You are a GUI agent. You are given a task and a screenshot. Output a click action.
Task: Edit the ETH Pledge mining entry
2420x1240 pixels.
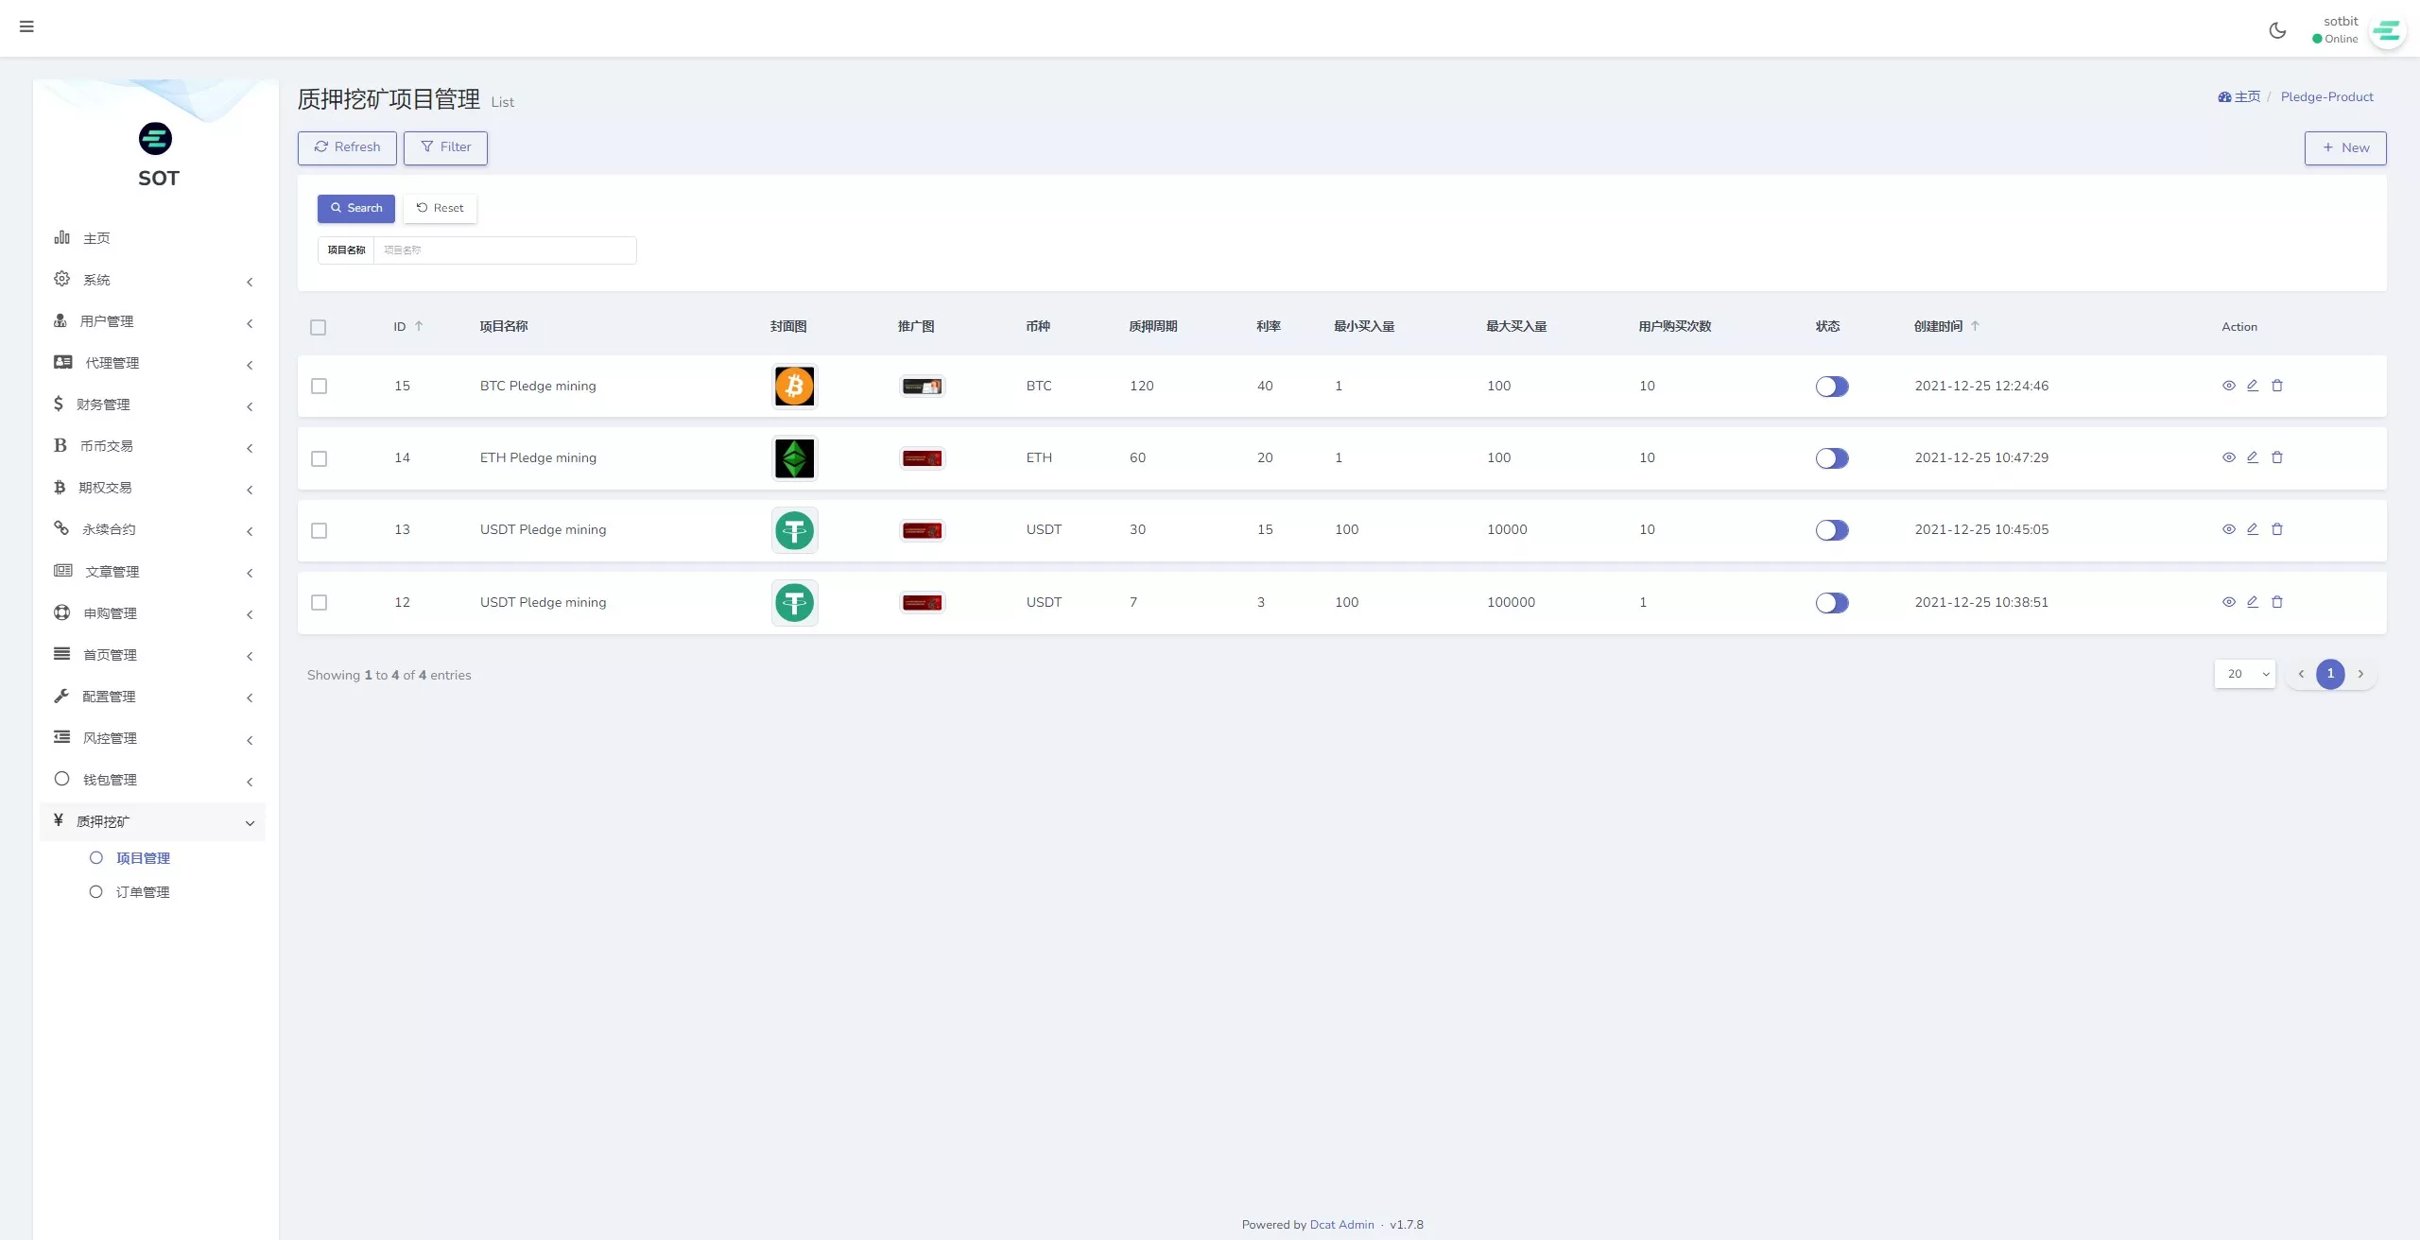pyautogui.click(x=2253, y=457)
